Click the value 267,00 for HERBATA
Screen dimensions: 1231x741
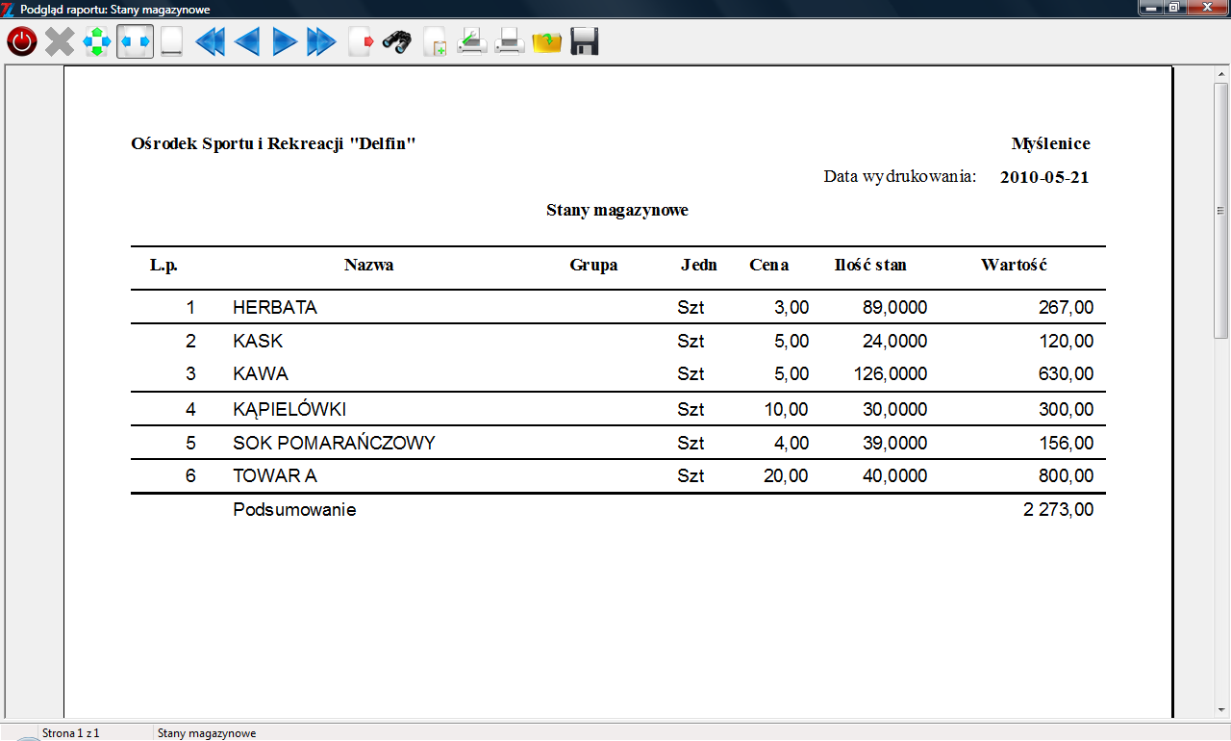(x=1066, y=308)
